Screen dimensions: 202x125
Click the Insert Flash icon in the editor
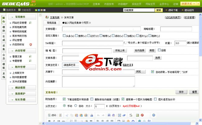(142, 115)
